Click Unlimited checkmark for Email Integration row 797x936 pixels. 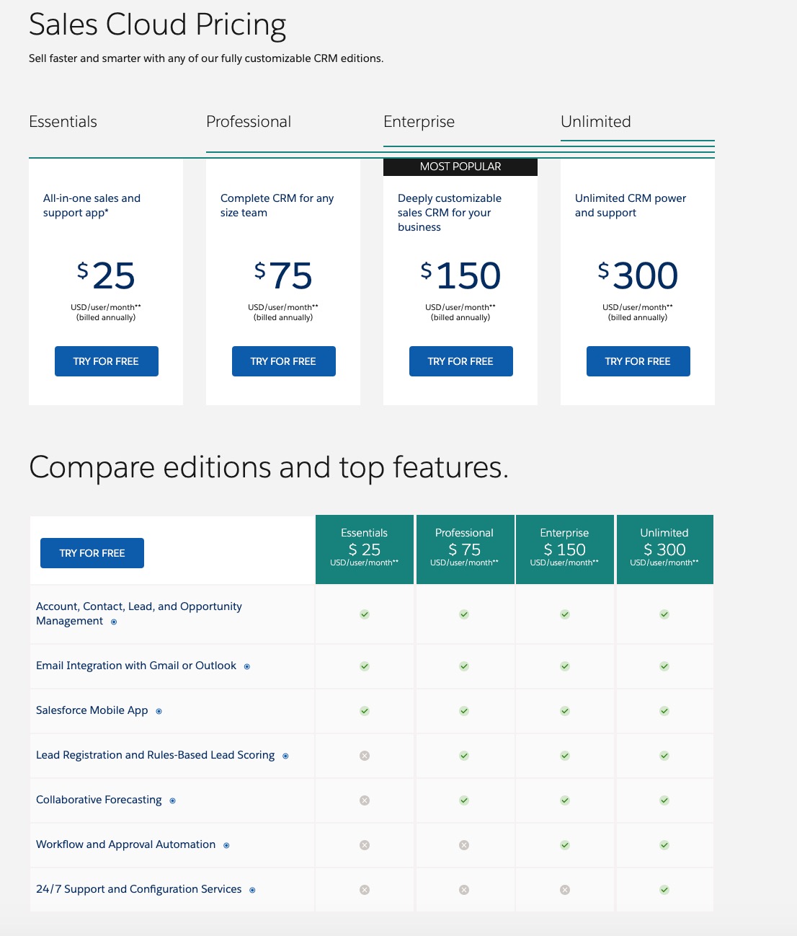pyautogui.click(x=664, y=666)
